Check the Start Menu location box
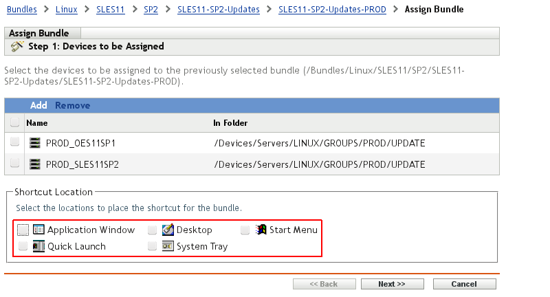 245,230
